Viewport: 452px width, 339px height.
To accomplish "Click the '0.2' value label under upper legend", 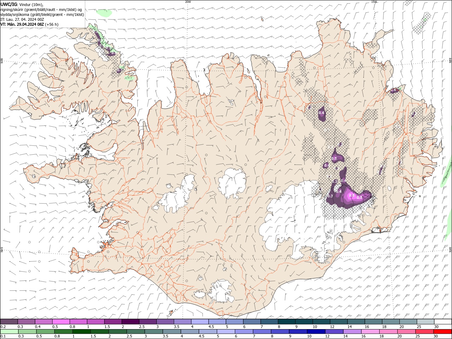I will [3, 327].
